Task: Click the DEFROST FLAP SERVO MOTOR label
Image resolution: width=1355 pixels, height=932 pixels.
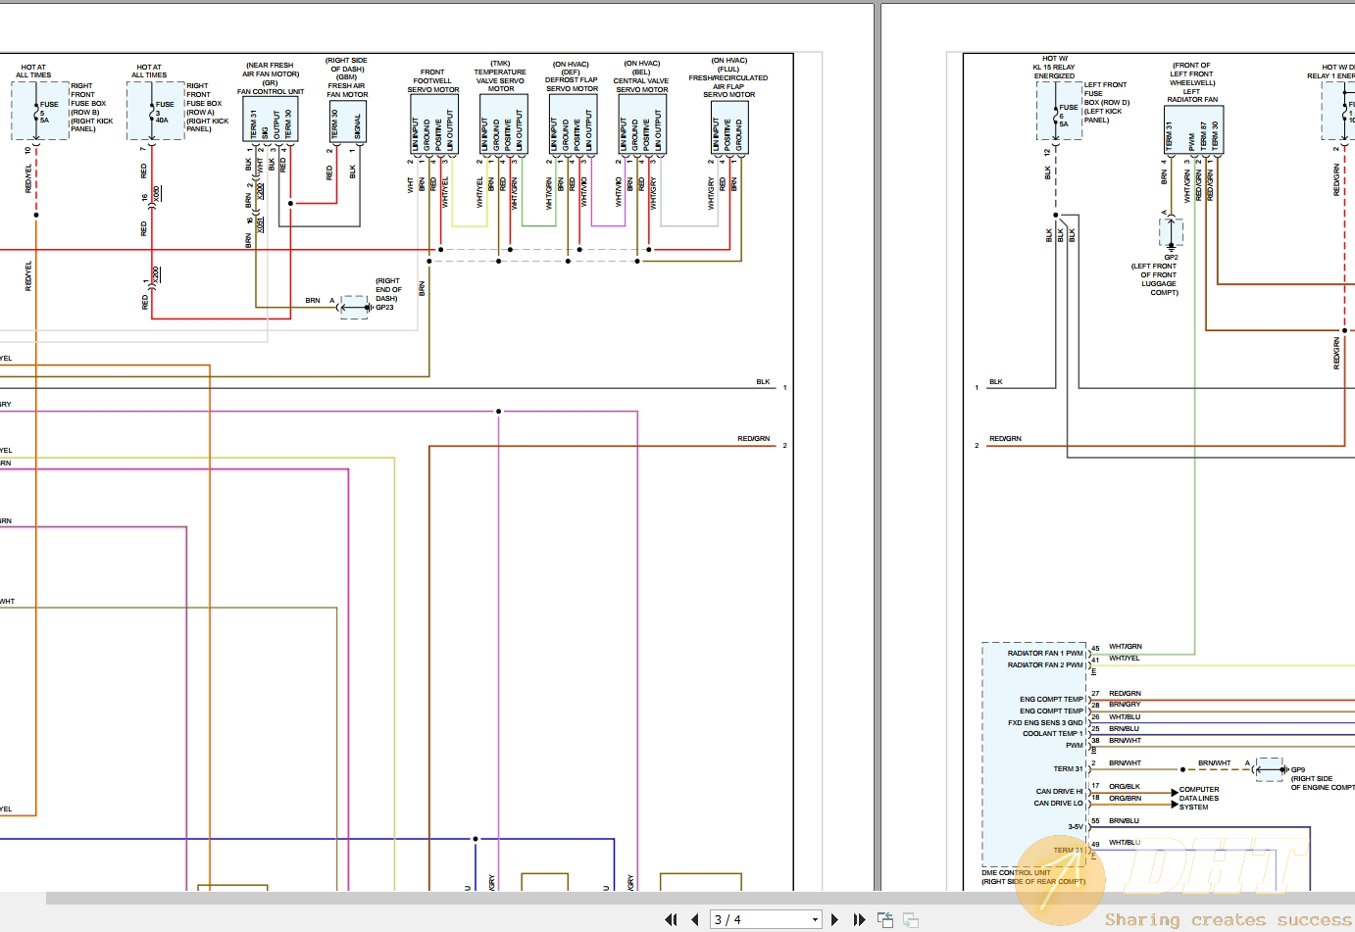Action: click(x=572, y=84)
